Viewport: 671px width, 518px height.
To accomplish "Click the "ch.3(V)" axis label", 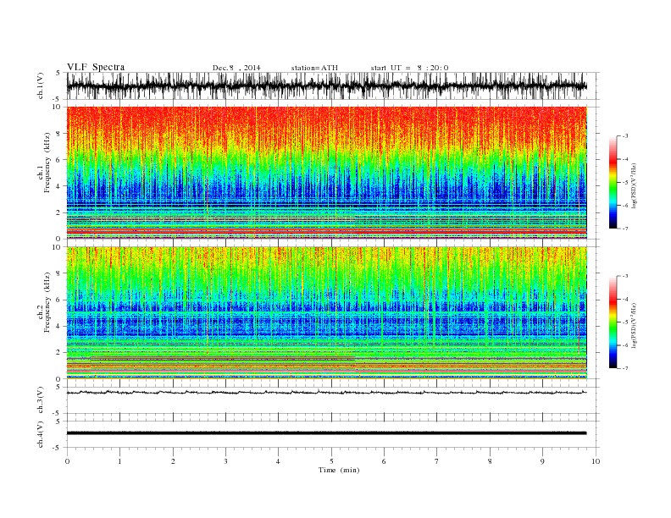I will coord(41,400).
